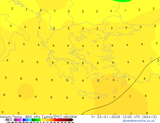The width and height of the screenshot is (160, 123).
Task: Pick the cyan swatch at legend value -18
Action: click(31, 120)
